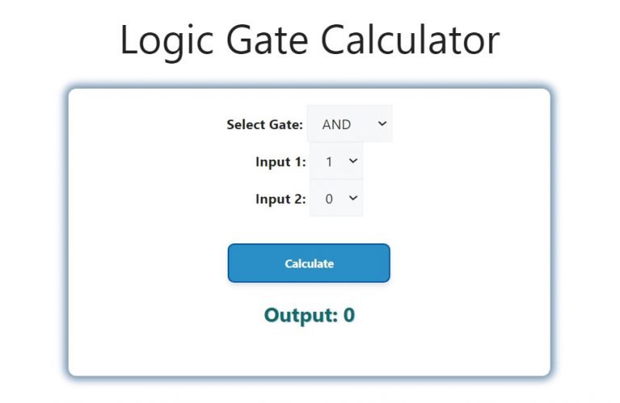Viewport: 620px width, 403px height.
Task: Click the "Output: 0" result text
Action: [x=309, y=315]
